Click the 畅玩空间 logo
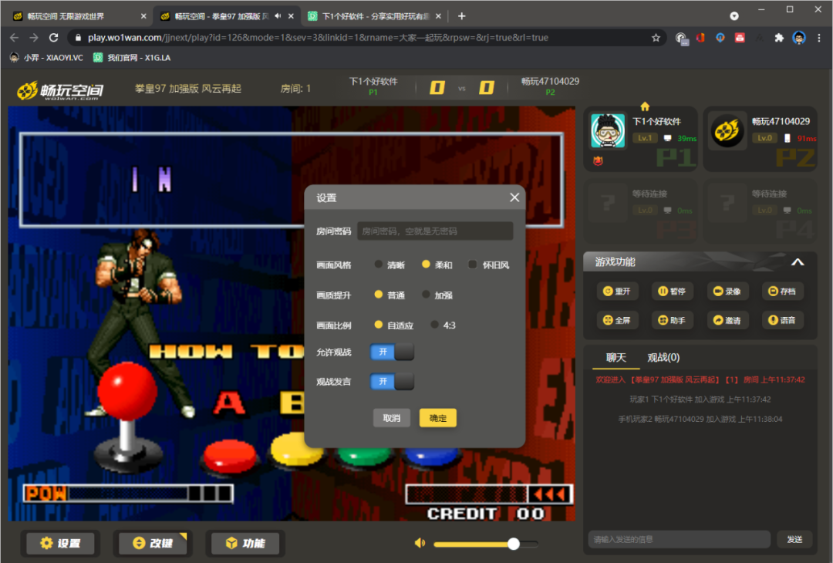The width and height of the screenshot is (833, 563). (60, 90)
